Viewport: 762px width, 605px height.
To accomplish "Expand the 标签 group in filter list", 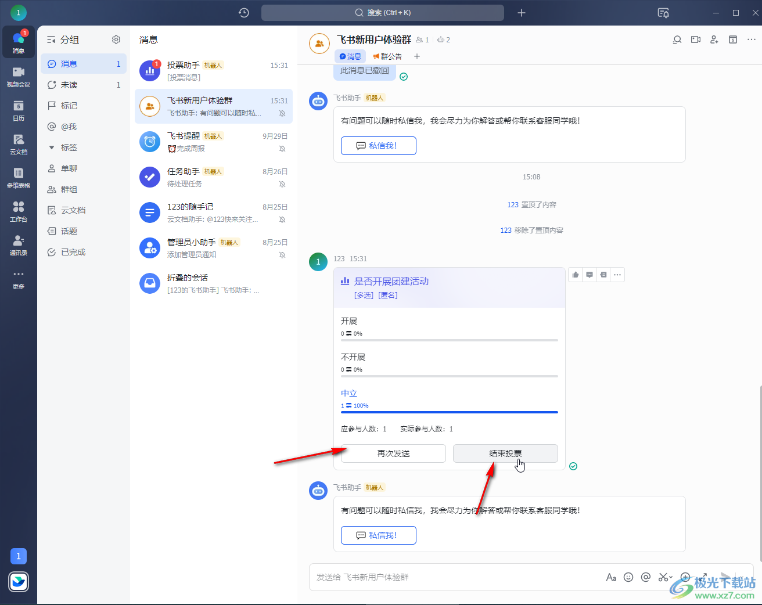I will click(x=52, y=147).
